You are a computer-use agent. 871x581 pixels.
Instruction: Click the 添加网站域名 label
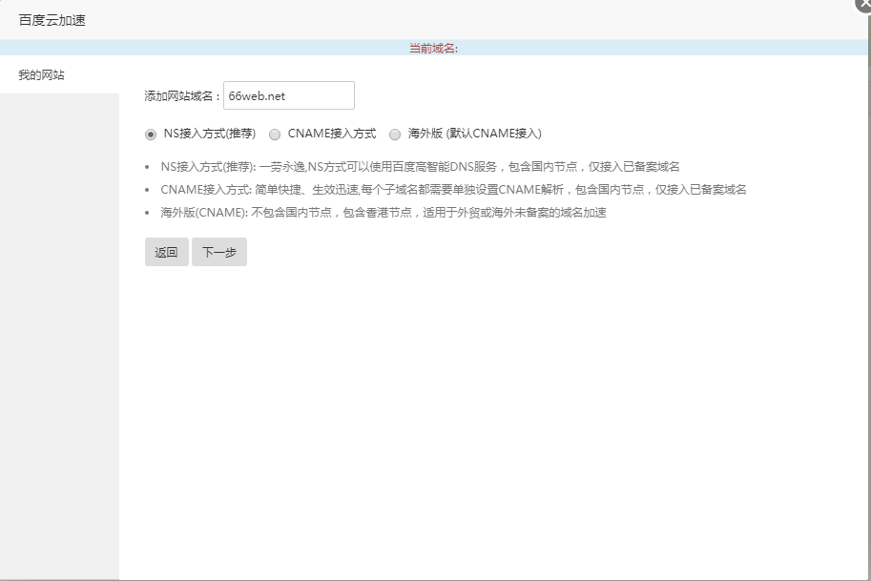pyautogui.click(x=183, y=96)
